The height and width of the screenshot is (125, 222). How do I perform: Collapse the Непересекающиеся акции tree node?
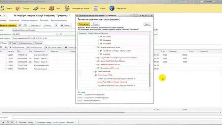pos(96,47)
